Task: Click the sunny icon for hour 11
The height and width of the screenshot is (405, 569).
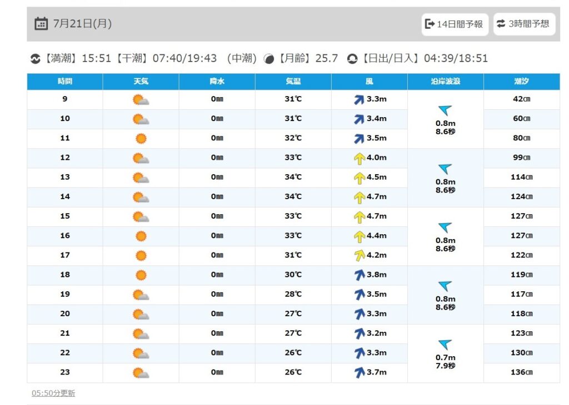Action: point(141,138)
